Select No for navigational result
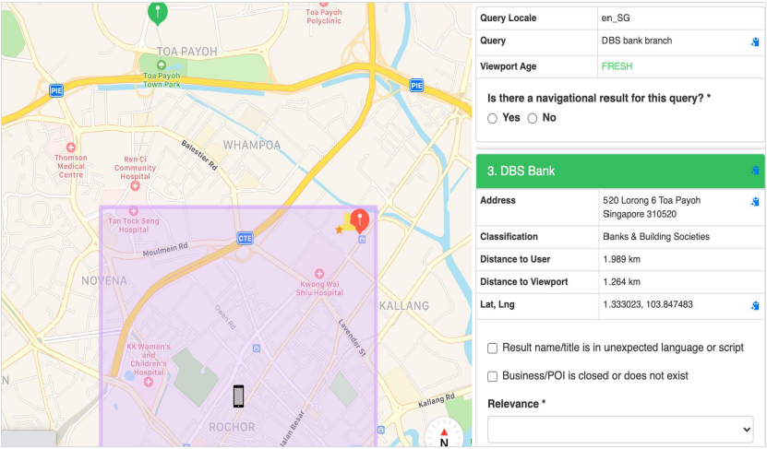This screenshot has height=449, width=767. [x=533, y=118]
